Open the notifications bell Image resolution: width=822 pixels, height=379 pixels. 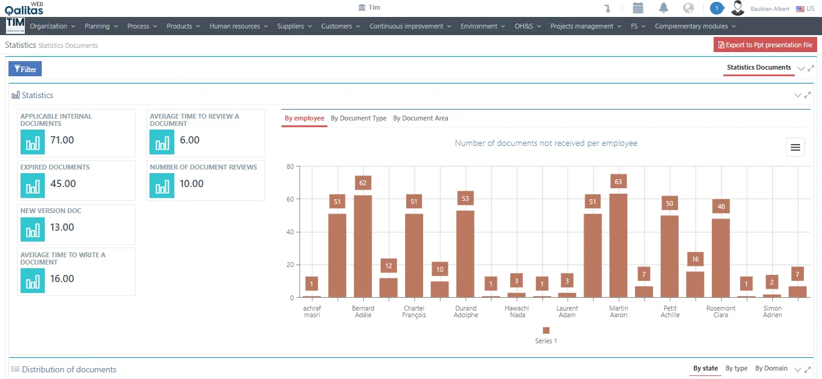pos(663,8)
